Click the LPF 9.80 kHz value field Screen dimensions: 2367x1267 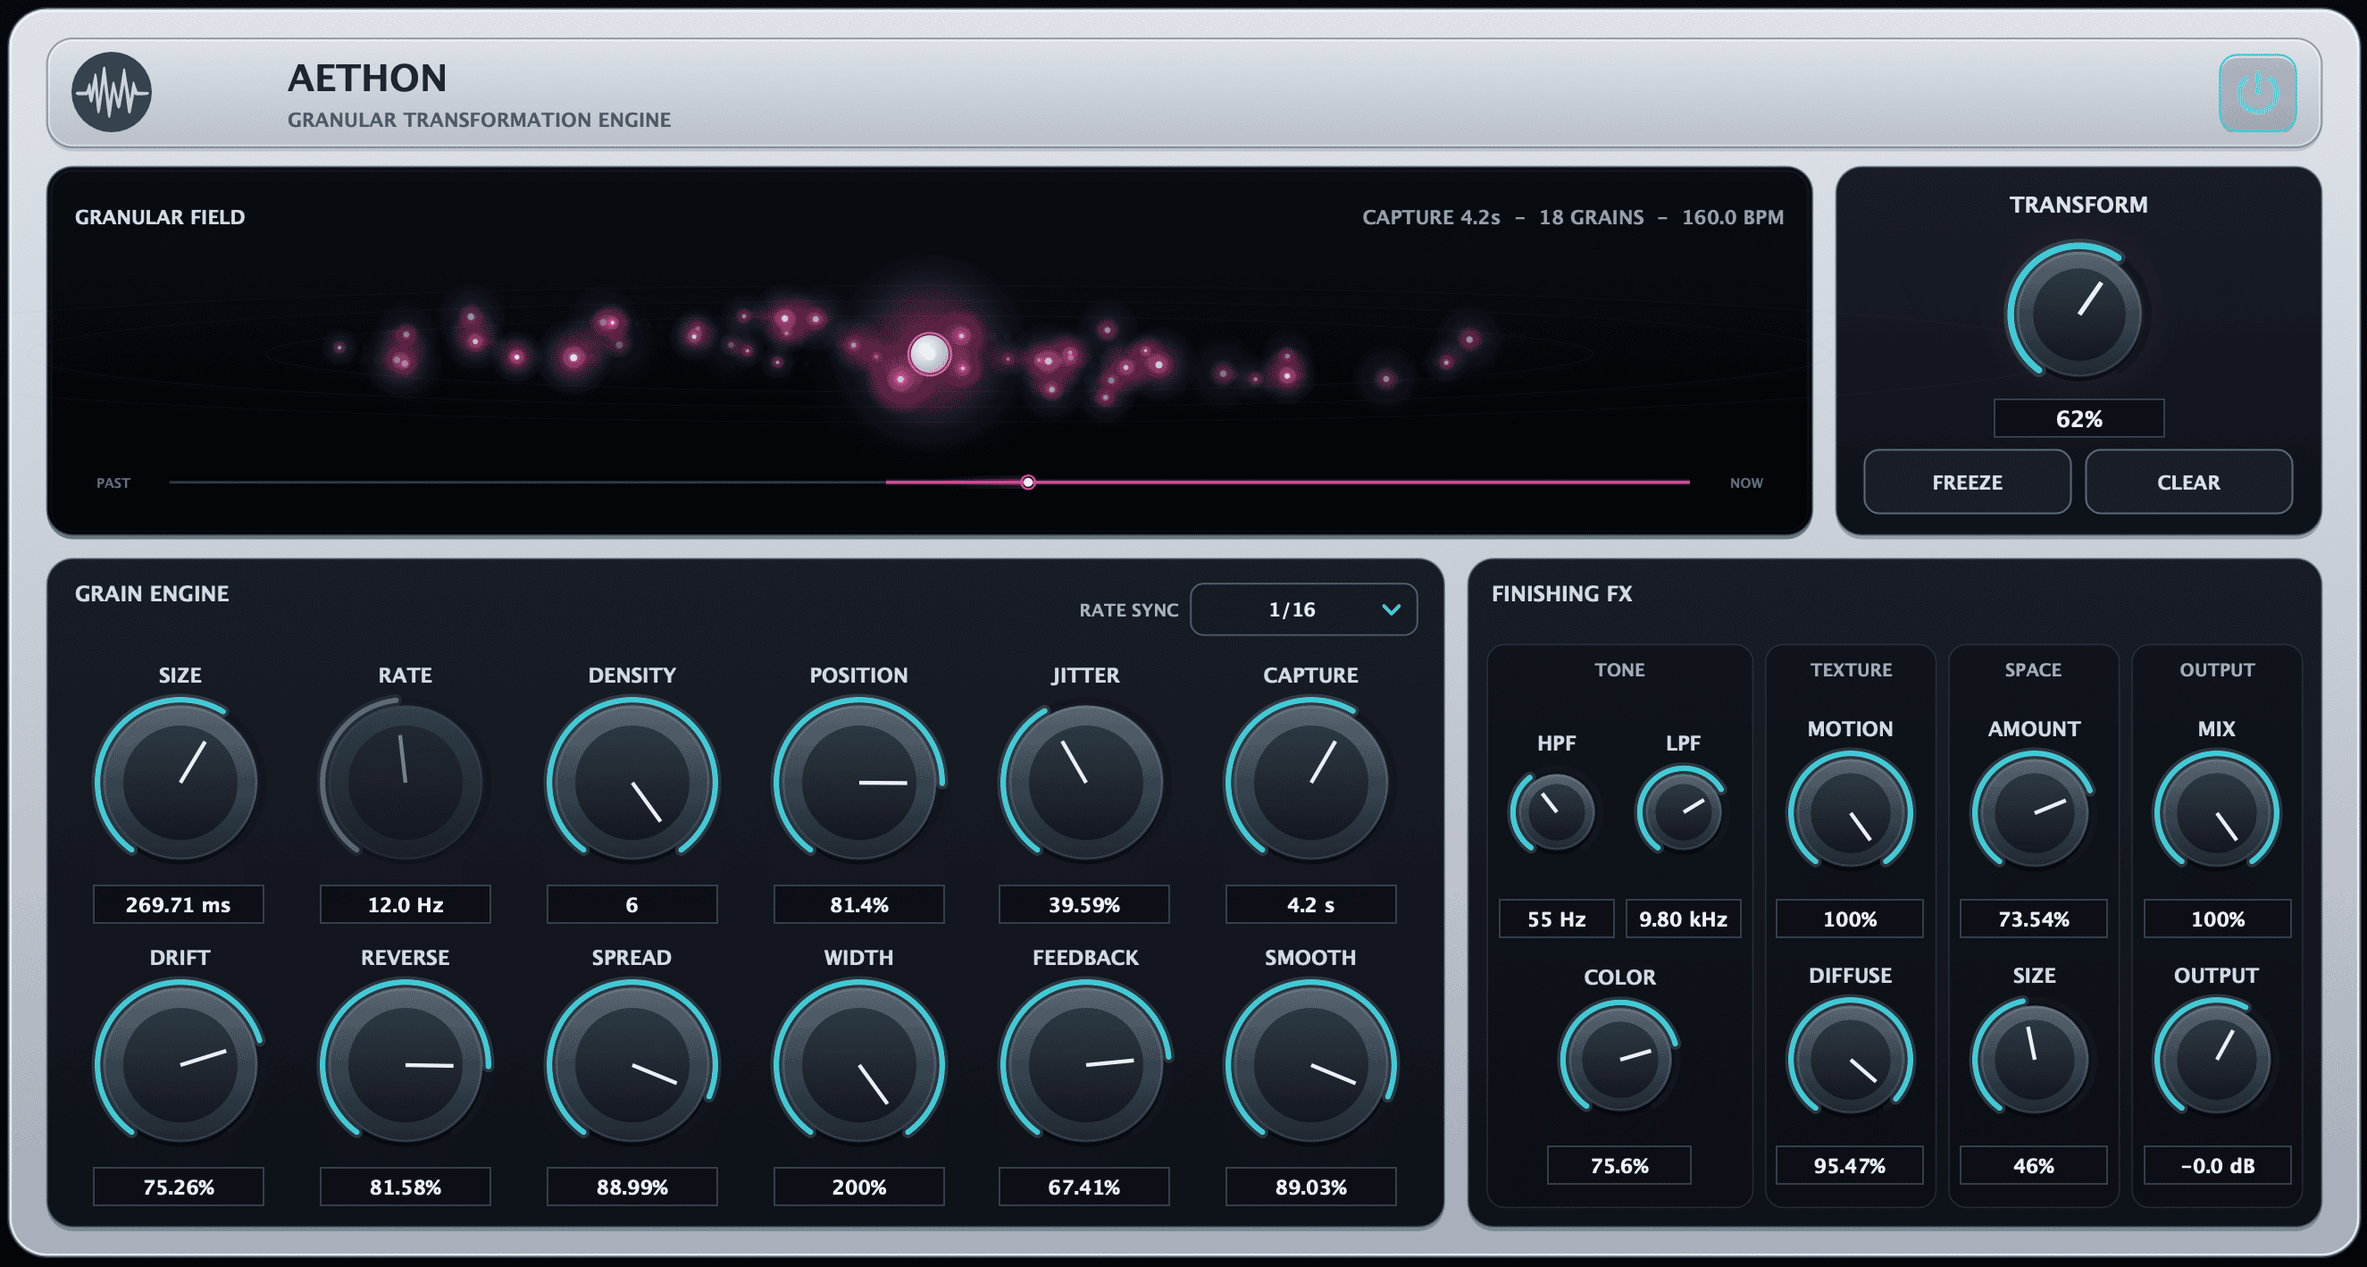click(1683, 919)
